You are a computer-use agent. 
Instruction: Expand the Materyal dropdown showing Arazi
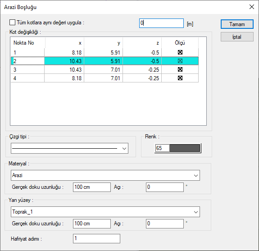pyautogui.click(x=105, y=175)
